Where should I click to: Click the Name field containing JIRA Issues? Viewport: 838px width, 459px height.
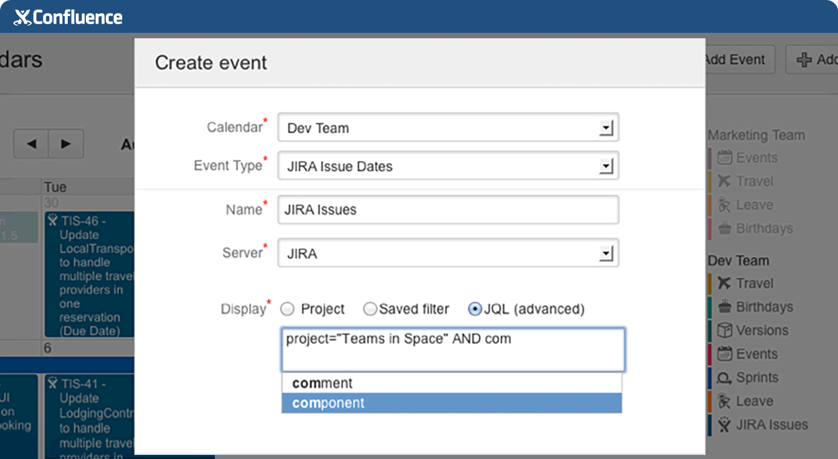[x=449, y=209]
